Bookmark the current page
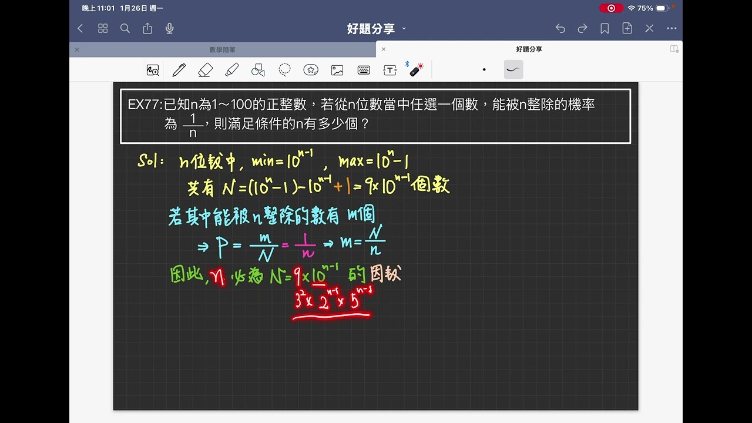 [605, 28]
